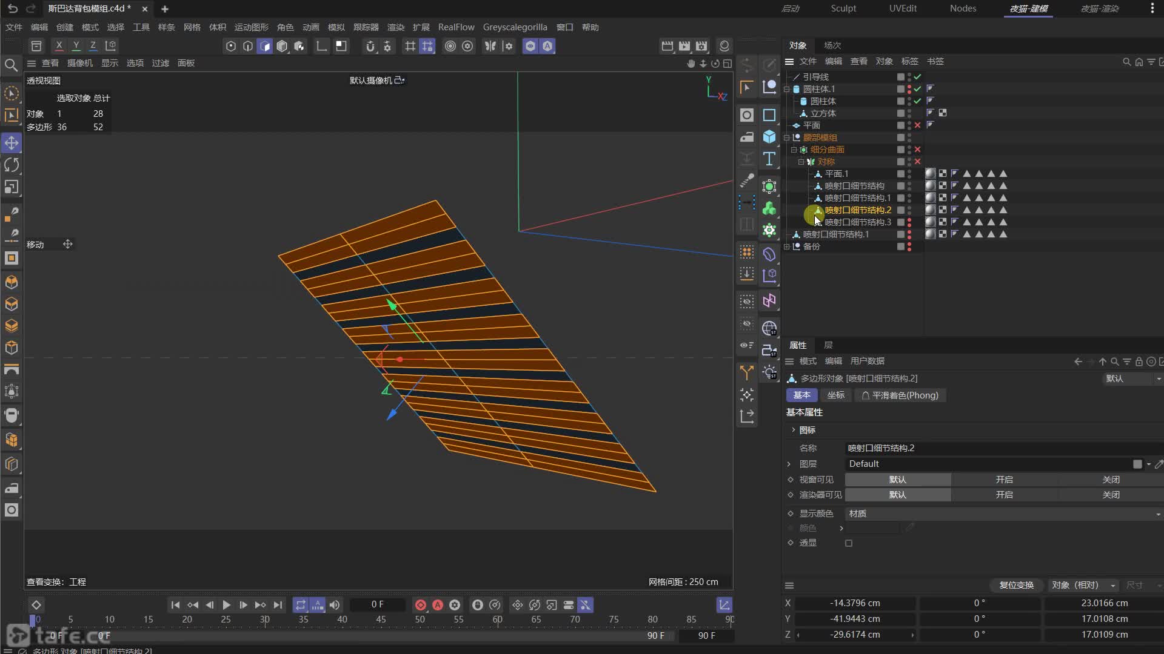Toggle 细分曲面 generator red X

pyautogui.click(x=918, y=150)
